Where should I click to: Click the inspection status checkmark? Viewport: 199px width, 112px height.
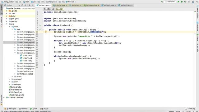195,12
